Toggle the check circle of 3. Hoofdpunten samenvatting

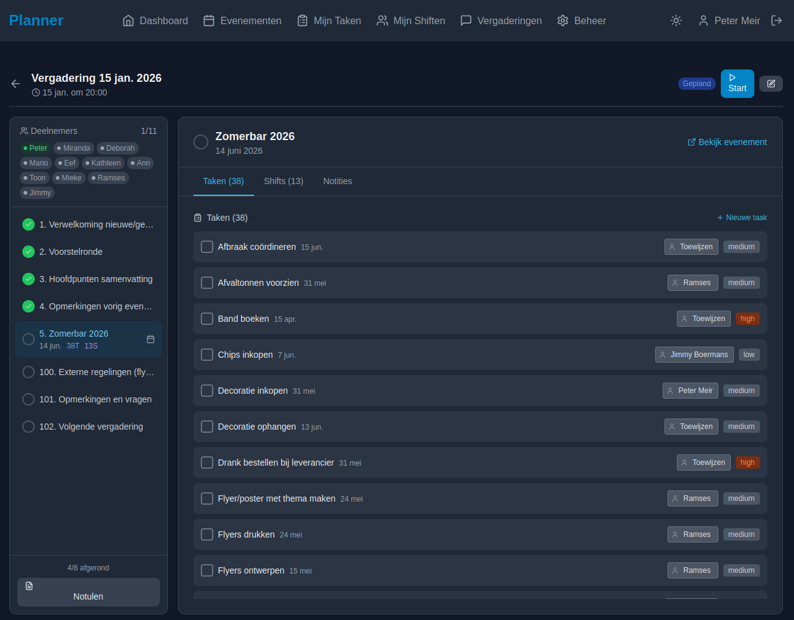click(29, 279)
